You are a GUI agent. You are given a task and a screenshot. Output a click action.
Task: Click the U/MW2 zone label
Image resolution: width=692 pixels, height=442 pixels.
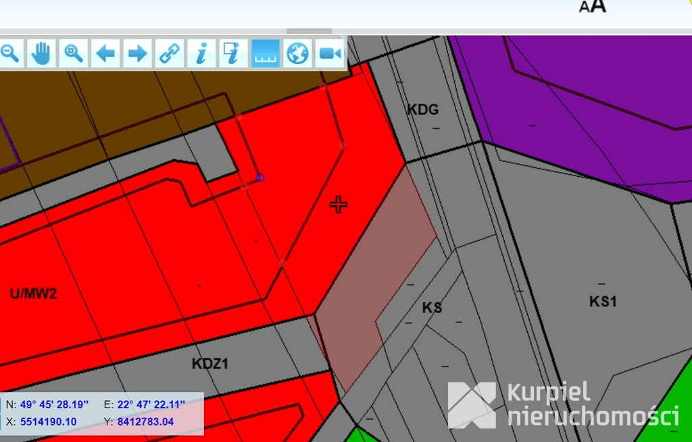[33, 293]
